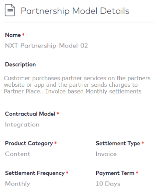The width and height of the screenshot is (155, 192).
Task: Click the document icon beside Partnership Model Details
Action: 10,10
